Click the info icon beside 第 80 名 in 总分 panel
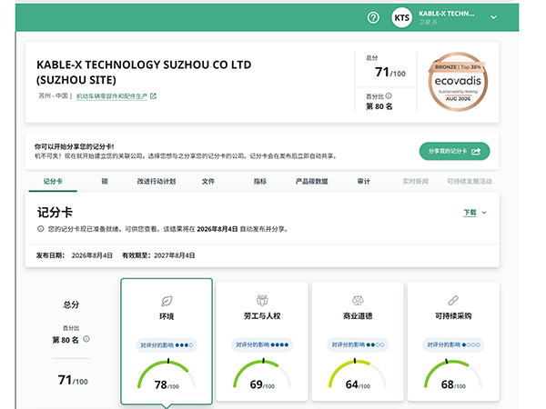The image size is (546, 409). click(86, 339)
